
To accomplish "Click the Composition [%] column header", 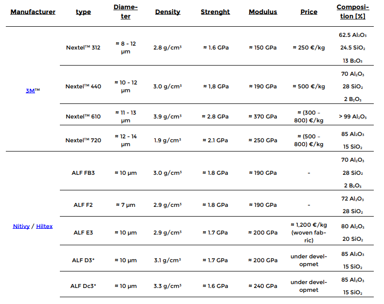I will [353, 12].
